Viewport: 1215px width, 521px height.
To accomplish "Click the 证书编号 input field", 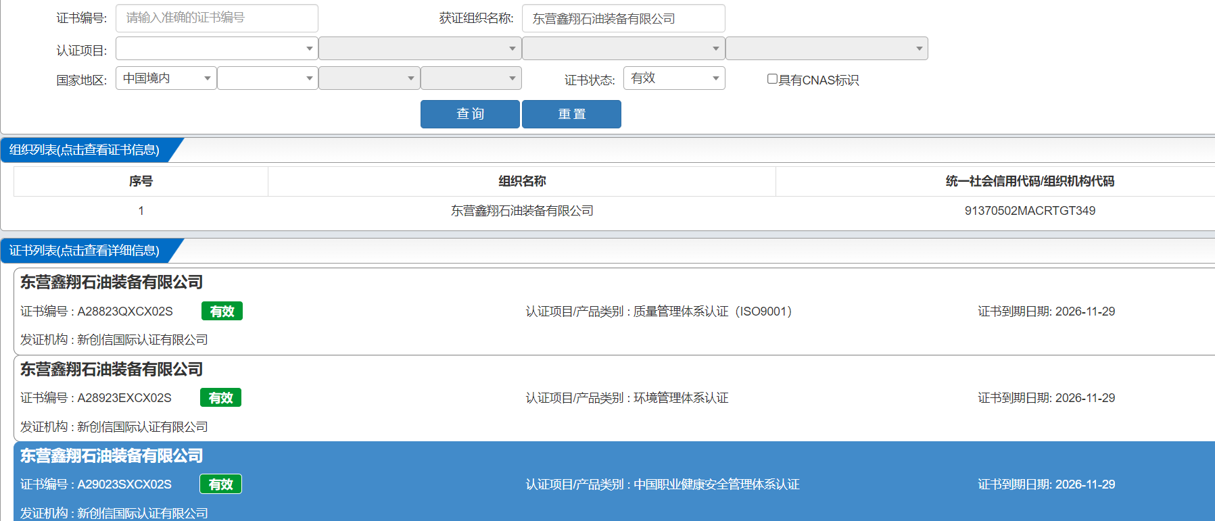I will [216, 18].
